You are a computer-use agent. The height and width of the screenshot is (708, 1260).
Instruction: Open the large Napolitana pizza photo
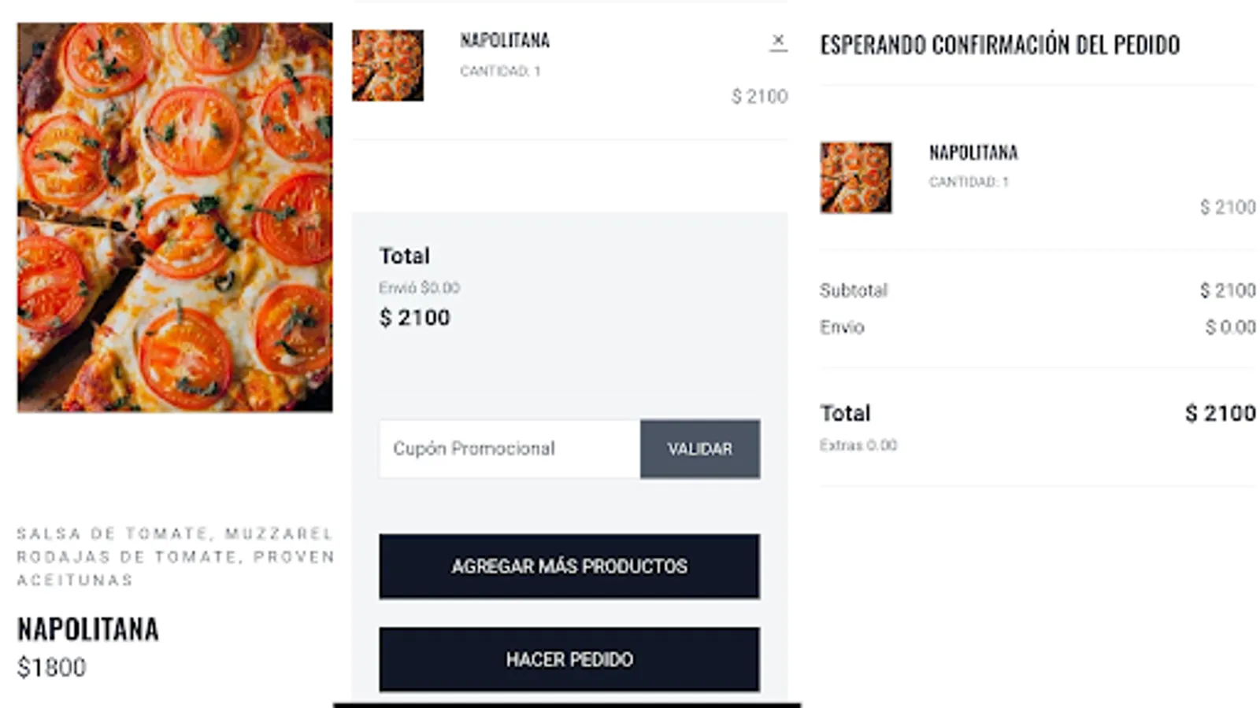click(175, 217)
